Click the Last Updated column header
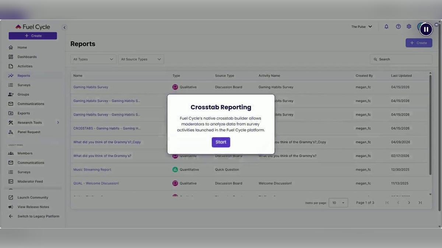The width and height of the screenshot is (442, 248). click(x=401, y=76)
